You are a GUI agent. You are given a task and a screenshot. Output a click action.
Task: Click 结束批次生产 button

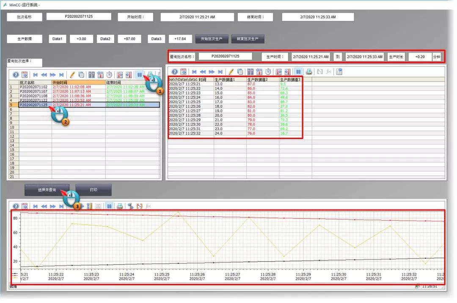click(x=248, y=39)
